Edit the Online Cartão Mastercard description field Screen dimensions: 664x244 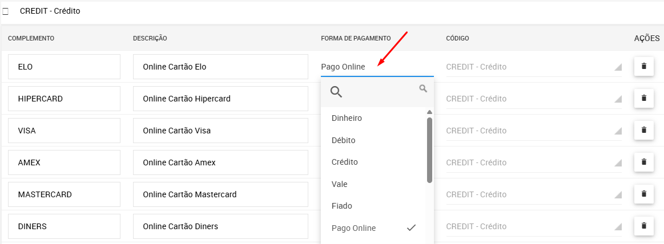click(x=220, y=194)
